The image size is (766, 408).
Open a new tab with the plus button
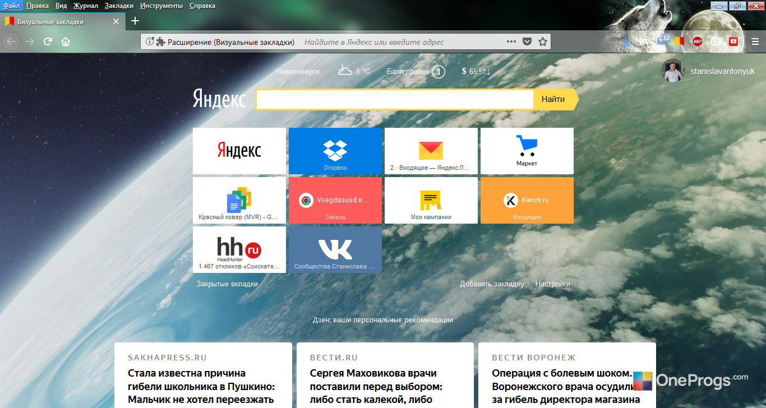point(135,21)
